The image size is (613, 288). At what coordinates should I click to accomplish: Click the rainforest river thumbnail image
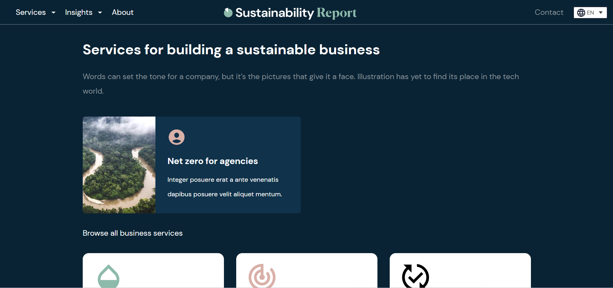[x=119, y=165]
